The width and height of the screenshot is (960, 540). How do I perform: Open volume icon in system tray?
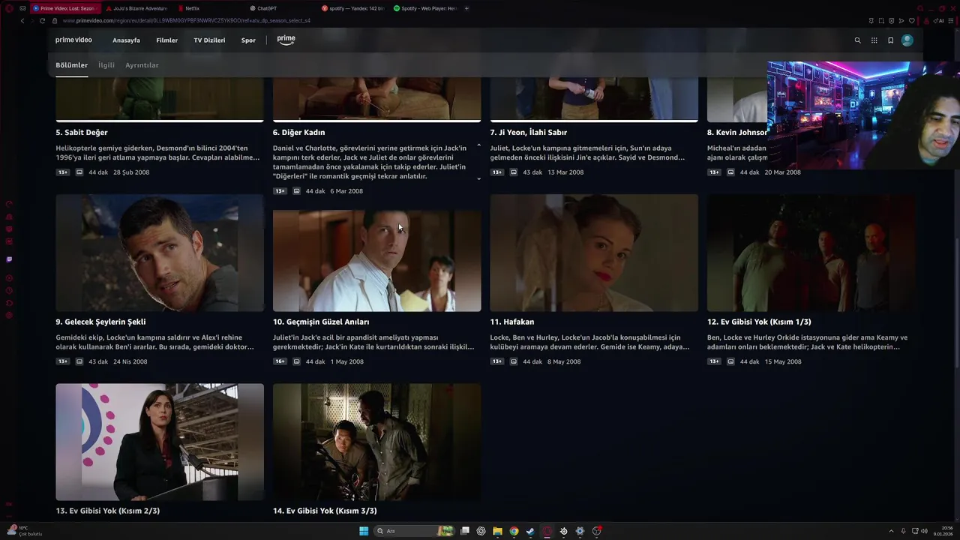(923, 531)
